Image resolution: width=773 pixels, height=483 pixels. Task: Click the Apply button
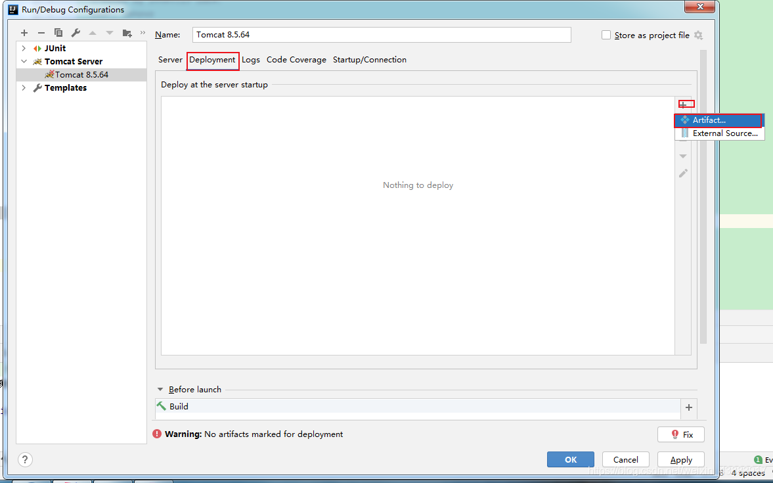click(x=681, y=459)
